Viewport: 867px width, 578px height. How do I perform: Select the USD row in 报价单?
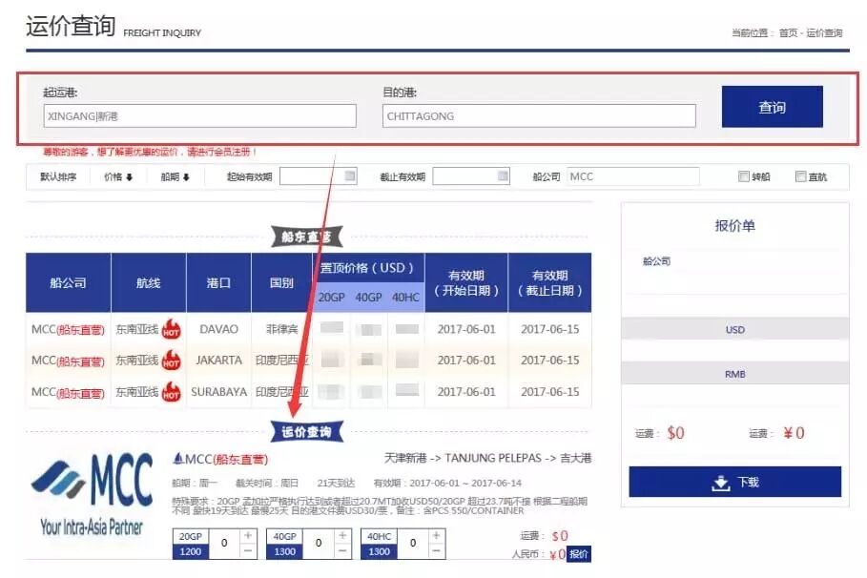(x=734, y=329)
